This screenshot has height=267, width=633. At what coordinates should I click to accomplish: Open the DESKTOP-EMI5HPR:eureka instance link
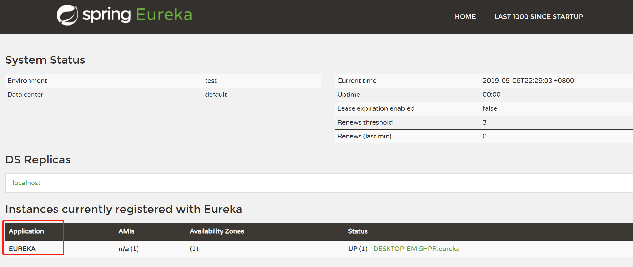click(416, 249)
